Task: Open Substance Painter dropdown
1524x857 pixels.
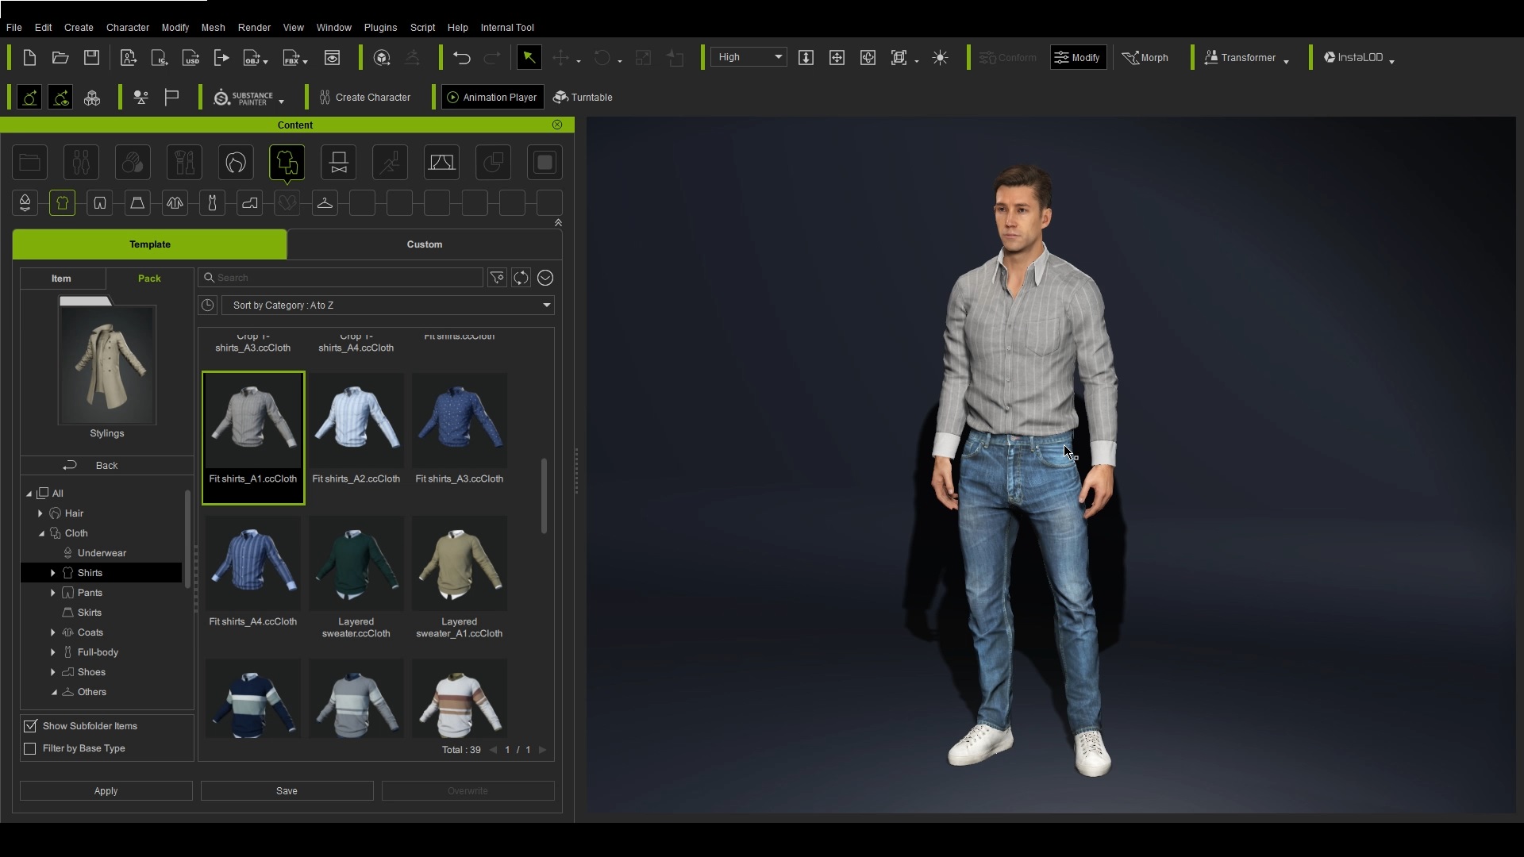Action: pyautogui.click(x=282, y=101)
